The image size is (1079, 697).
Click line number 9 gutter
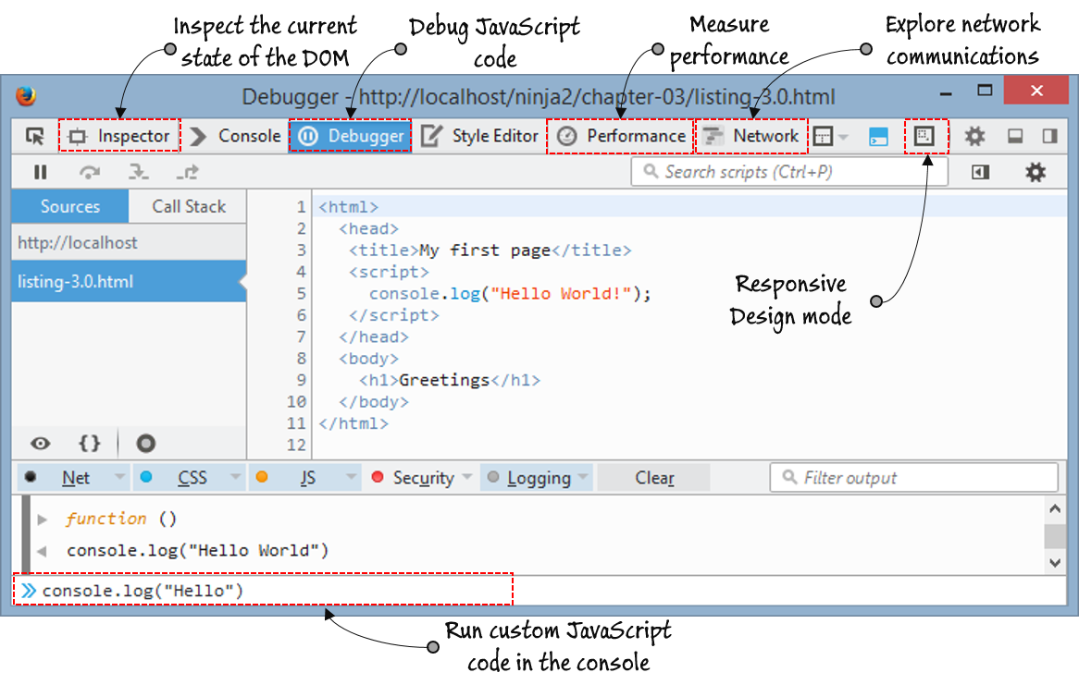pos(302,380)
